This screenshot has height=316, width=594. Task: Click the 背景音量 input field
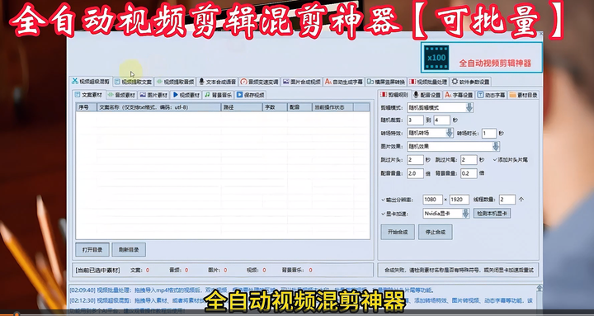click(469, 173)
